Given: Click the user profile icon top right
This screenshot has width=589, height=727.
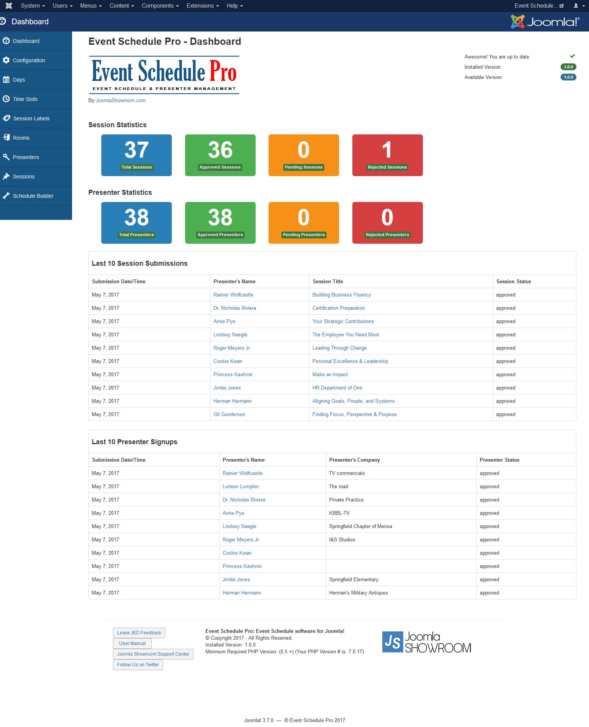Looking at the screenshot, I should point(576,6).
